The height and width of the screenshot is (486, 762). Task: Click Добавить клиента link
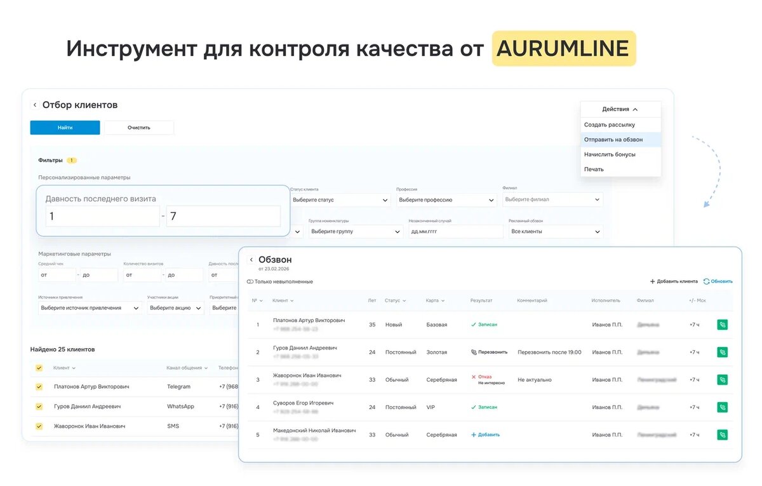(x=674, y=281)
